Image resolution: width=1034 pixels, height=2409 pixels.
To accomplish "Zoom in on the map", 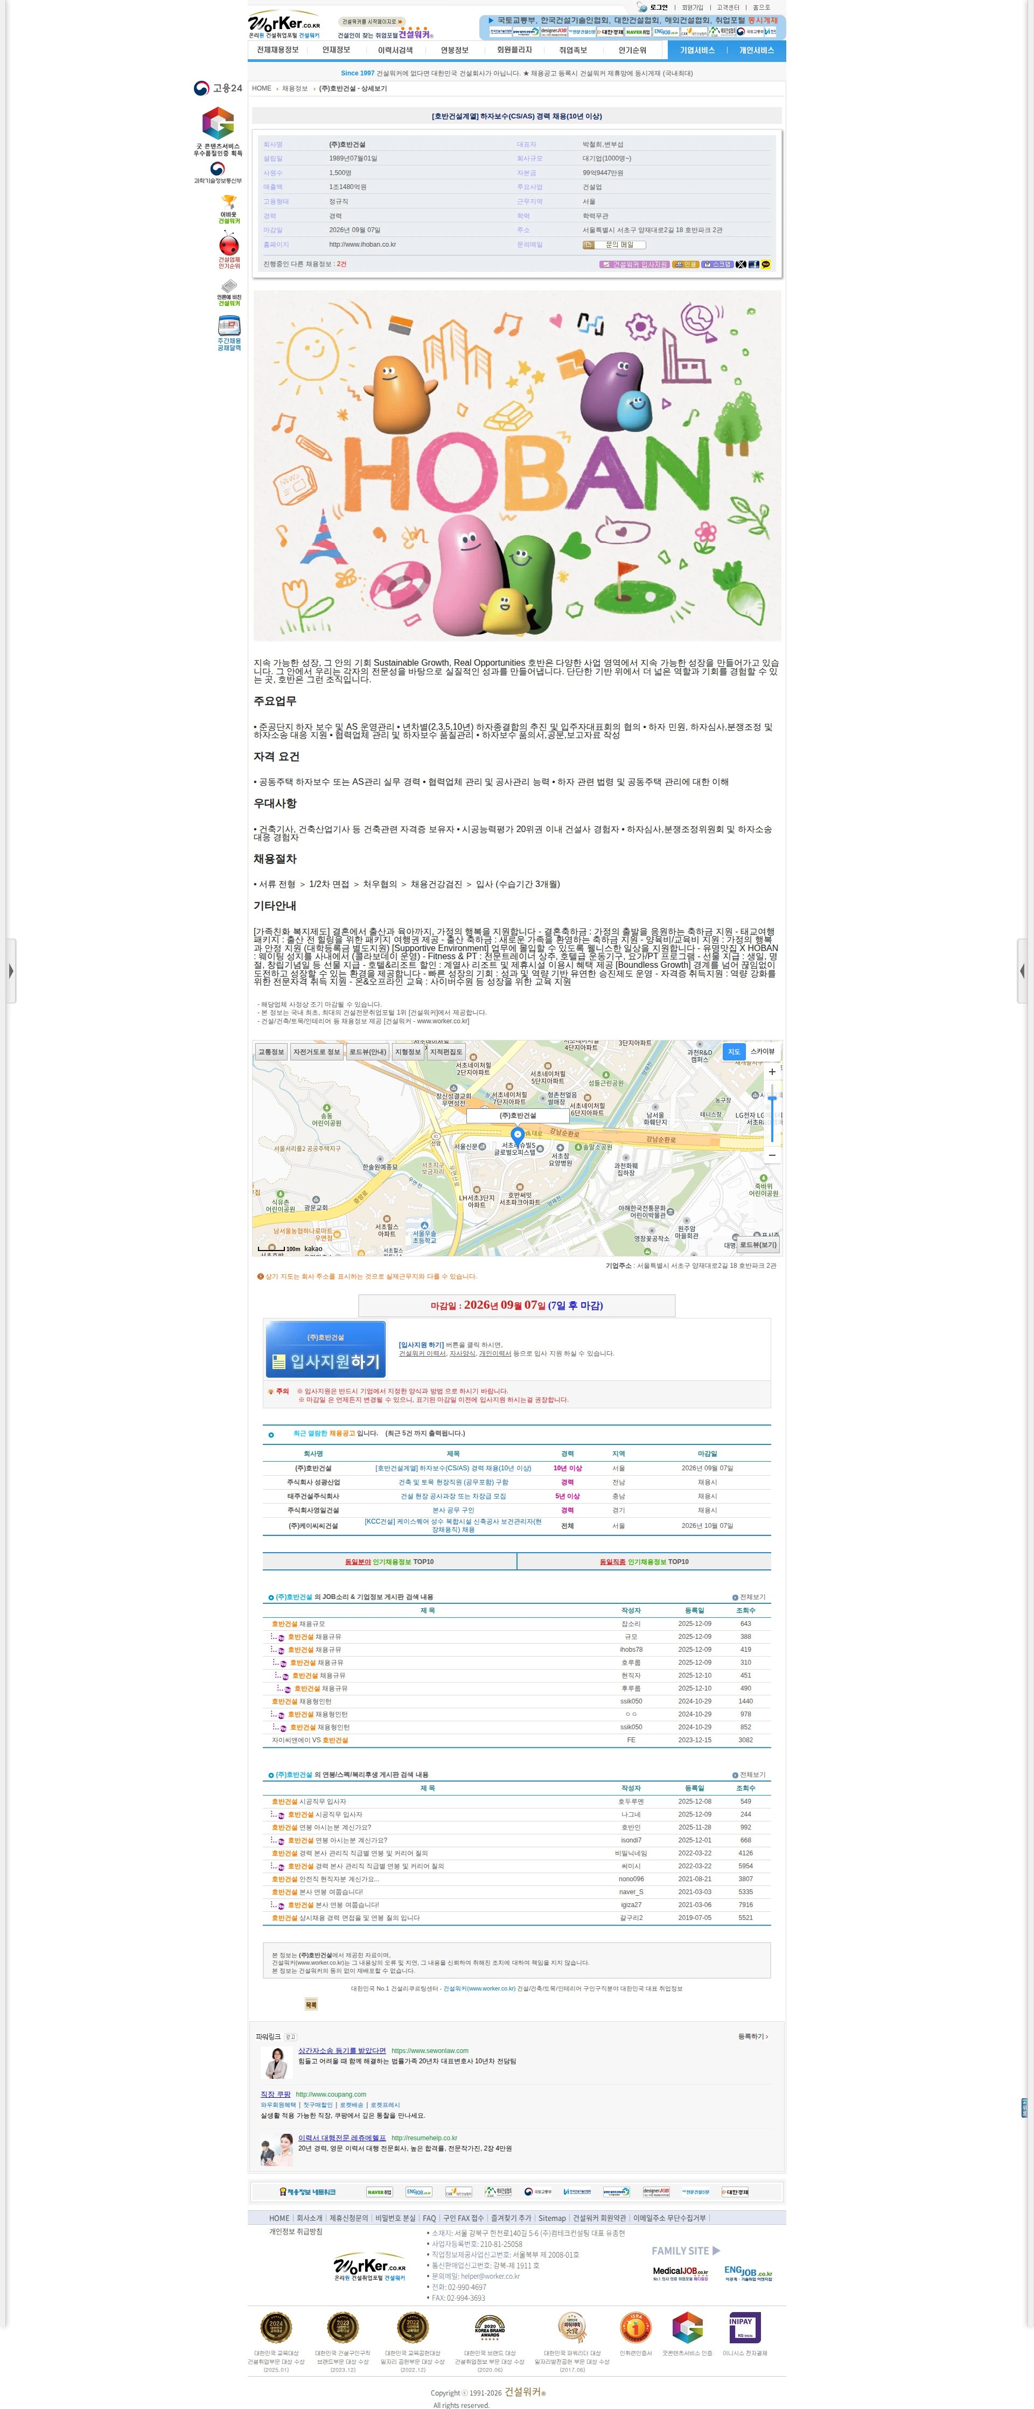I will tap(771, 1072).
